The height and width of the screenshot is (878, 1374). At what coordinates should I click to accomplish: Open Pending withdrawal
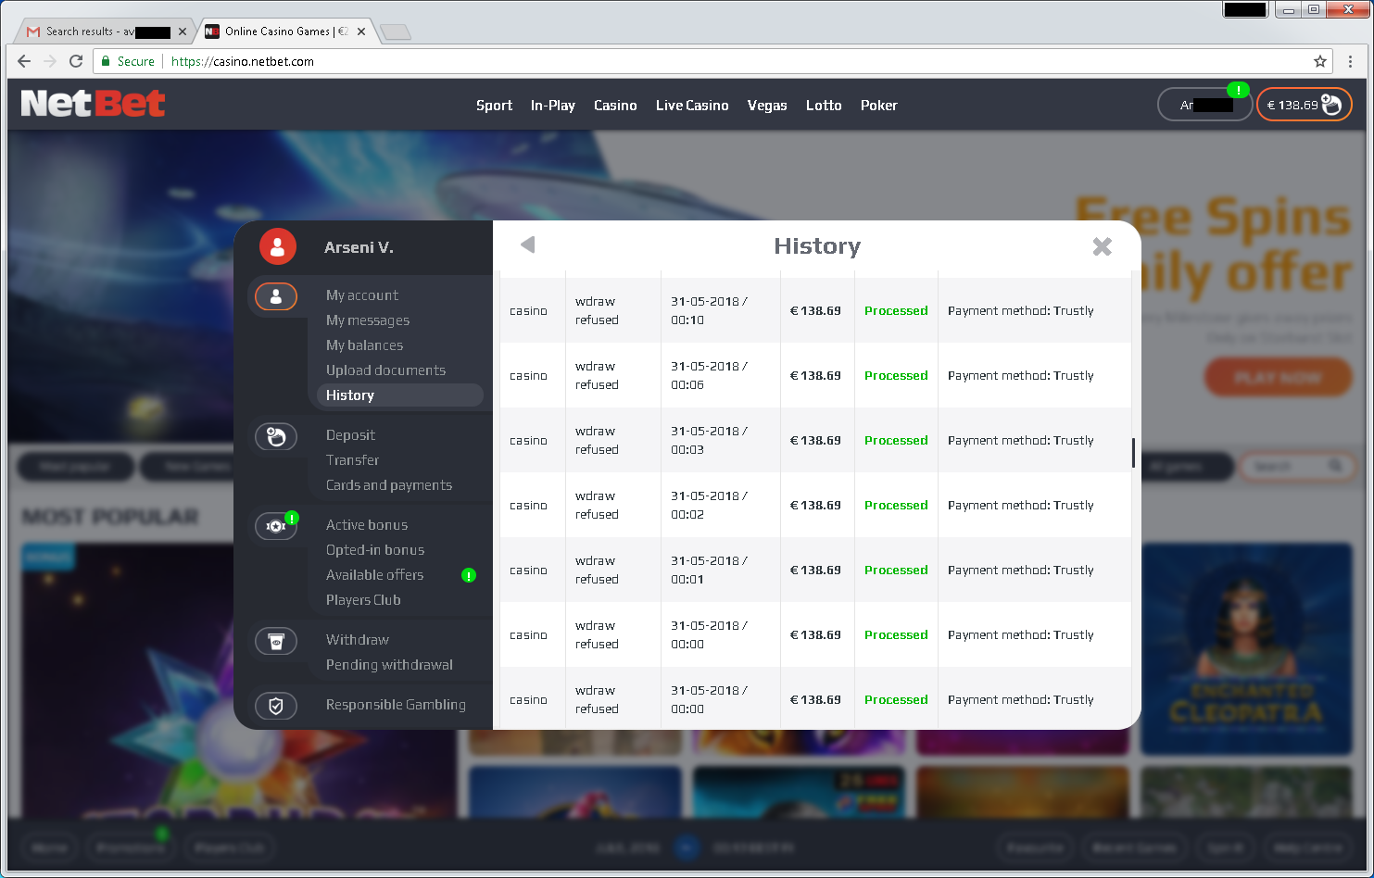pyautogui.click(x=389, y=665)
